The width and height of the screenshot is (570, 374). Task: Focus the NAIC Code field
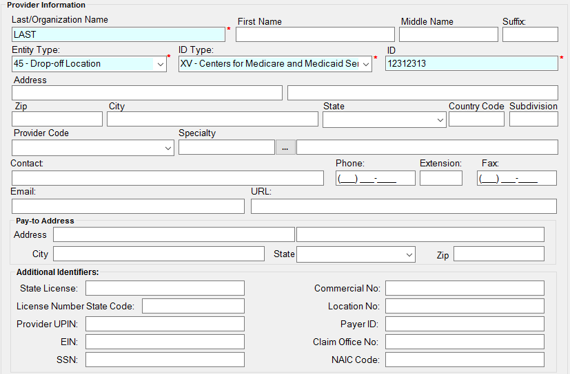pos(465,360)
